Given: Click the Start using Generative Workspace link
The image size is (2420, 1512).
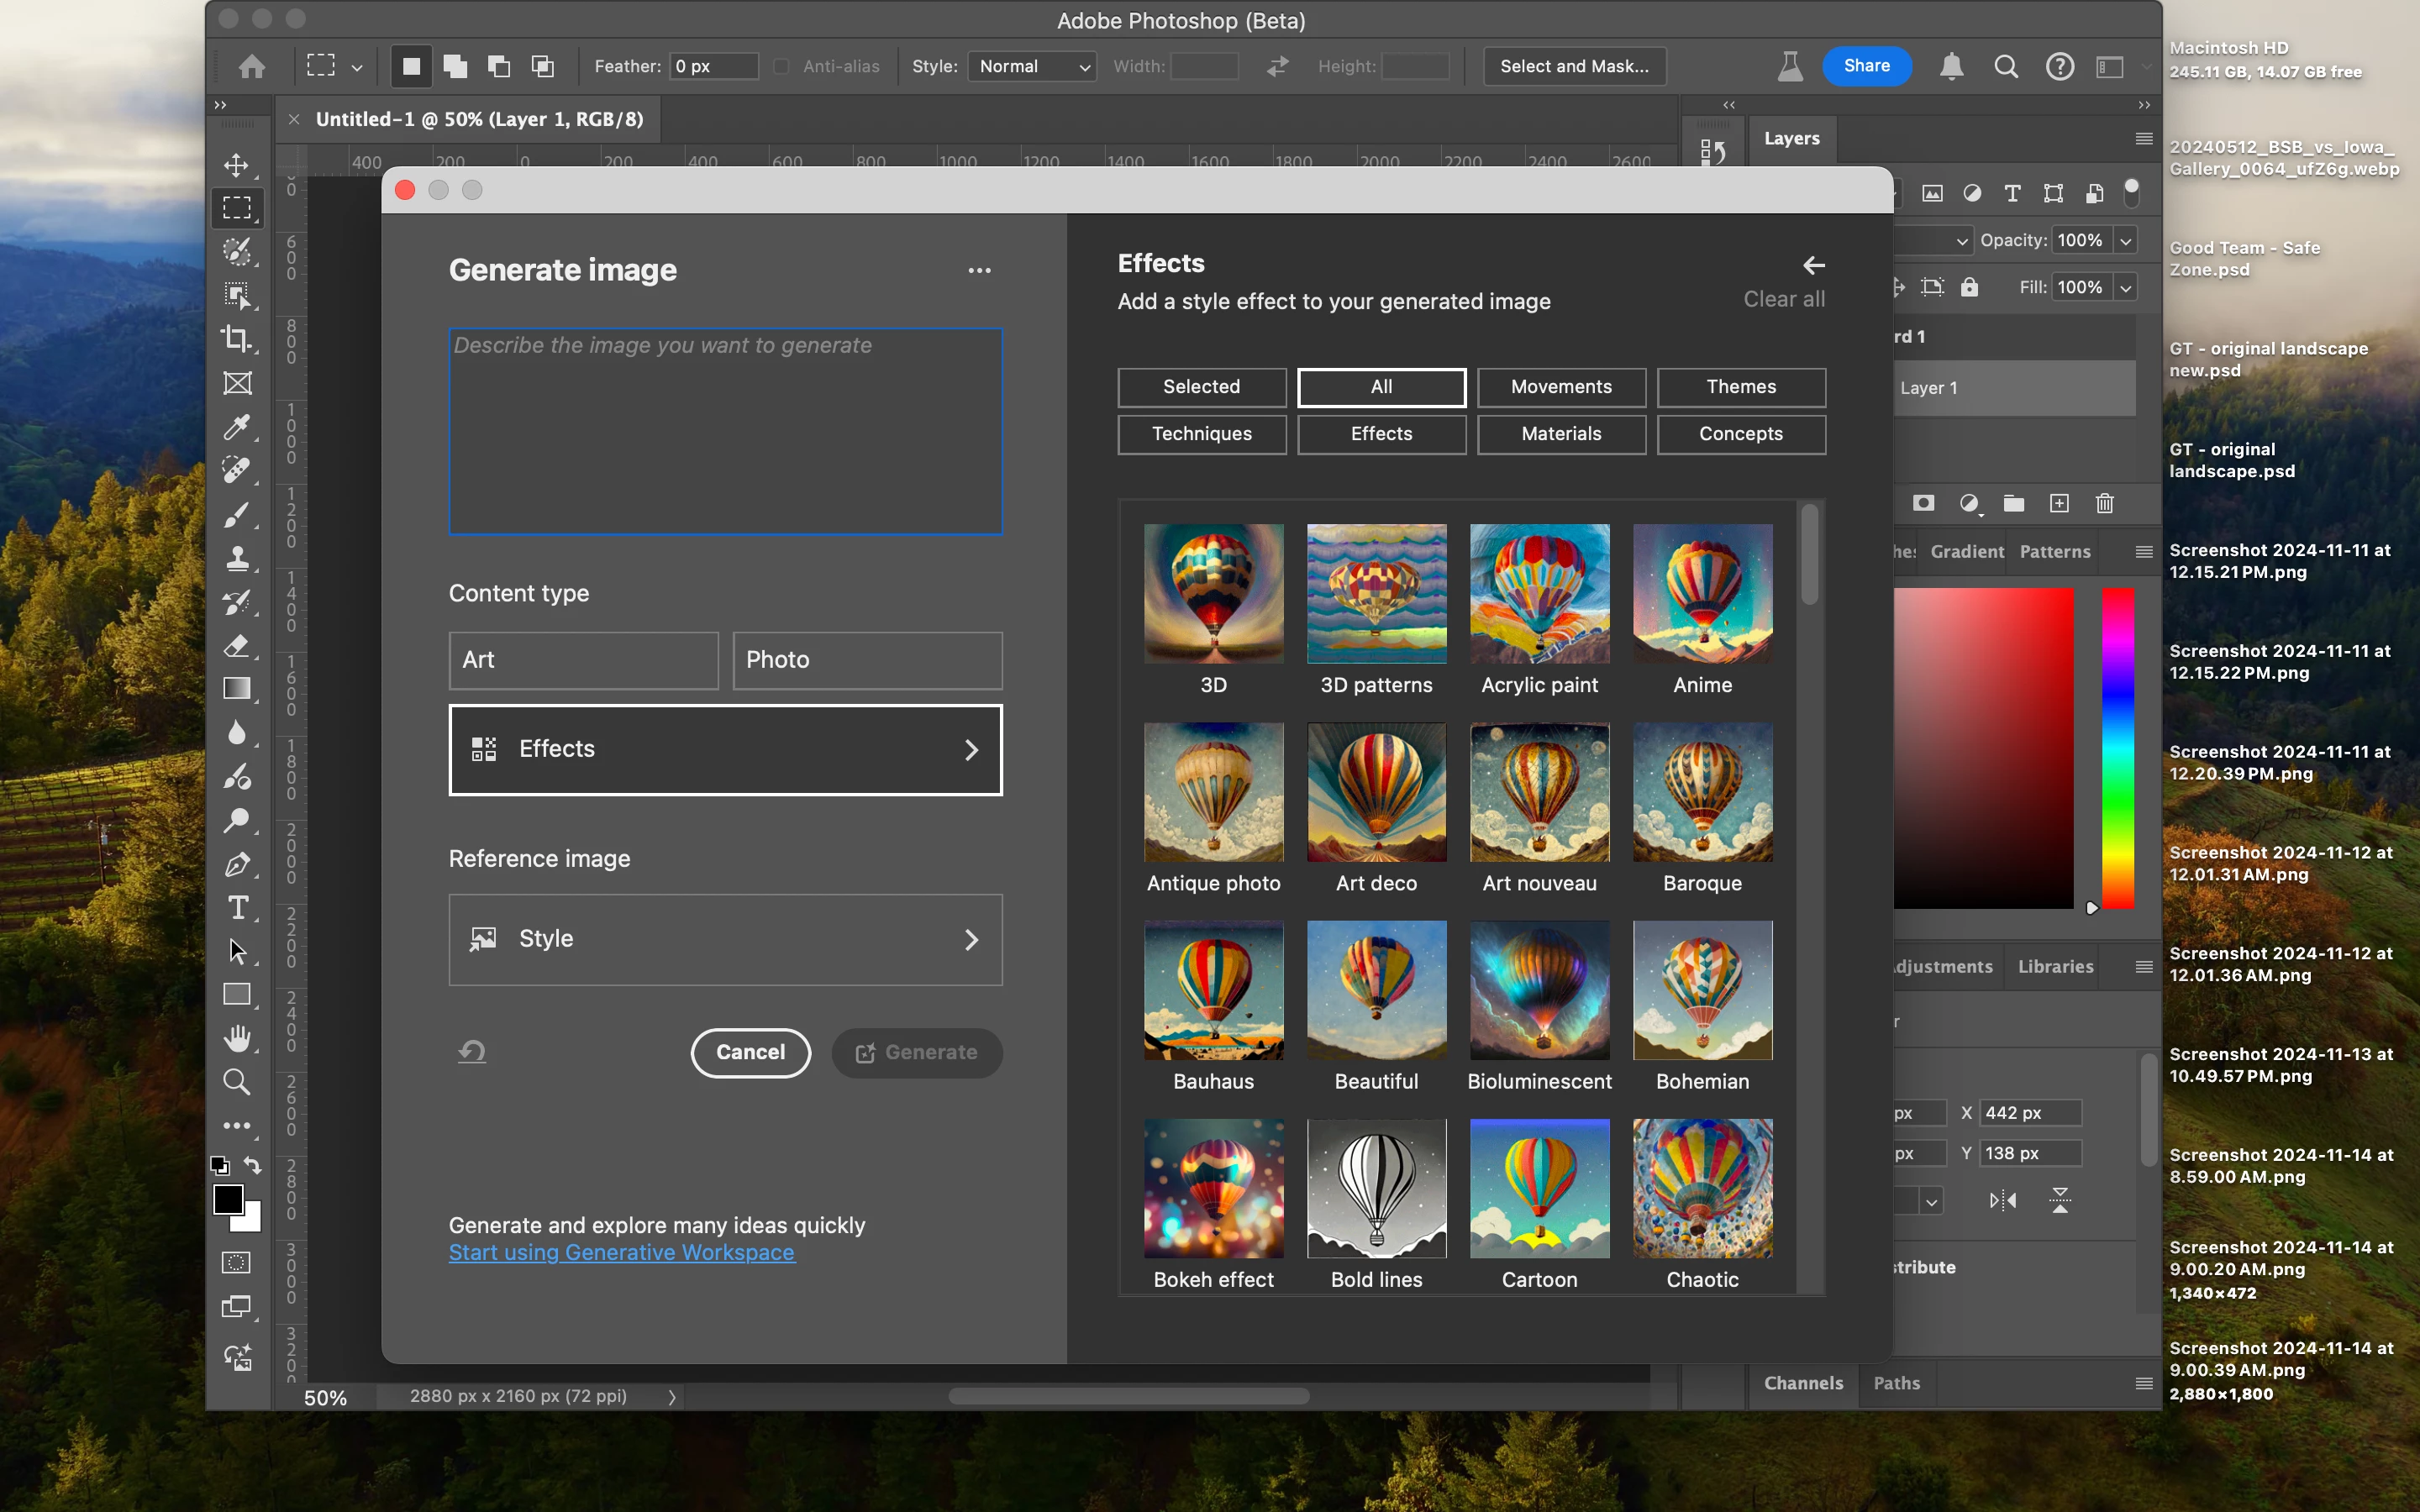Looking at the screenshot, I should (621, 1252).
